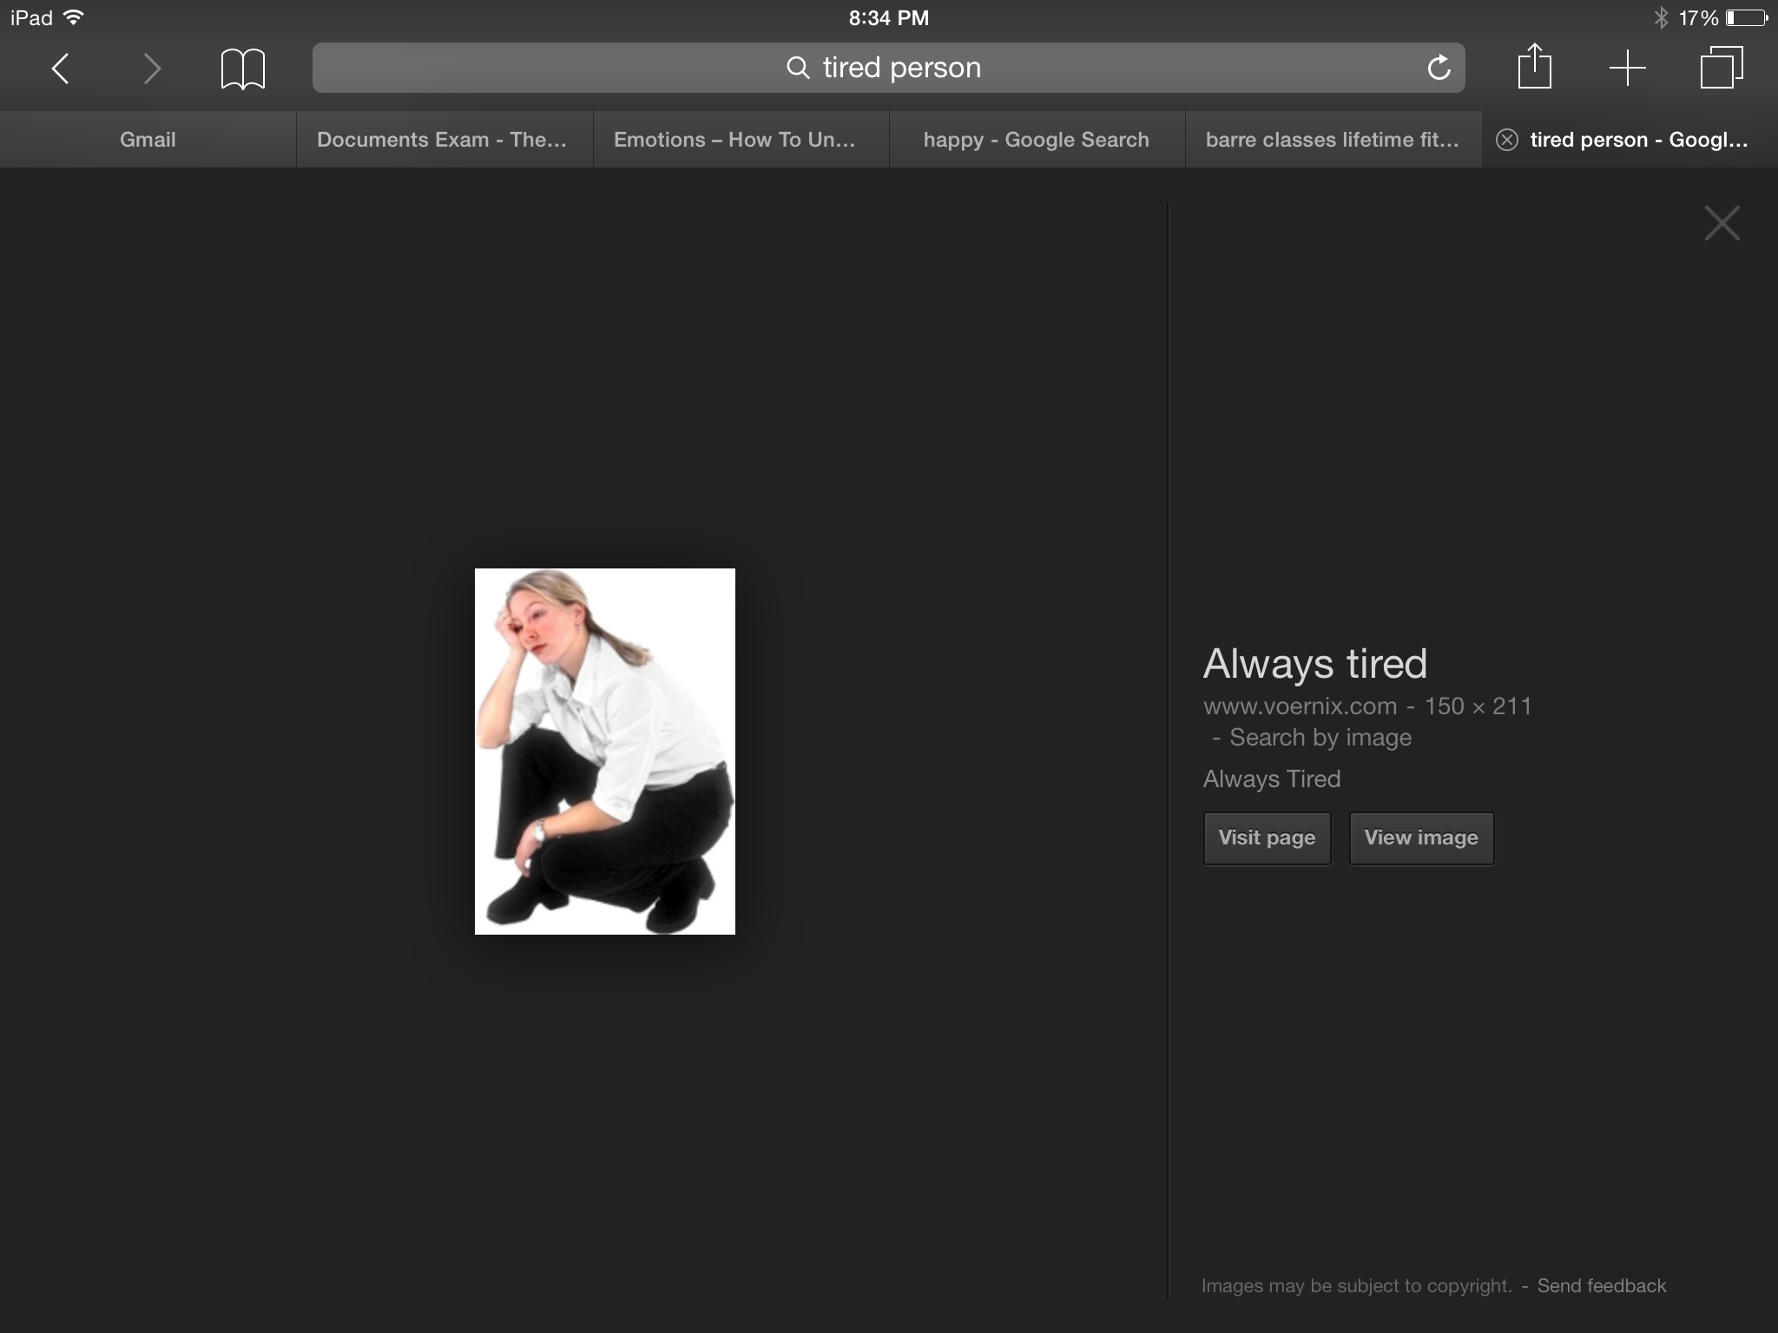Open the Emotions – How To tab
The image size is (1778, 1333).
pyautogui.click(x=735, y=140)
